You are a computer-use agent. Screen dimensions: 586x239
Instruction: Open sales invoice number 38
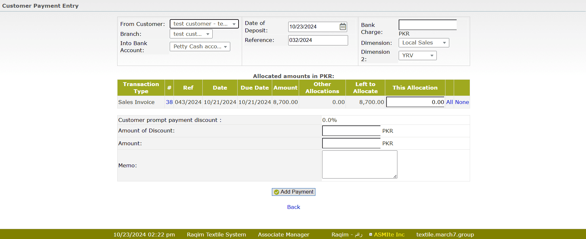169,102
